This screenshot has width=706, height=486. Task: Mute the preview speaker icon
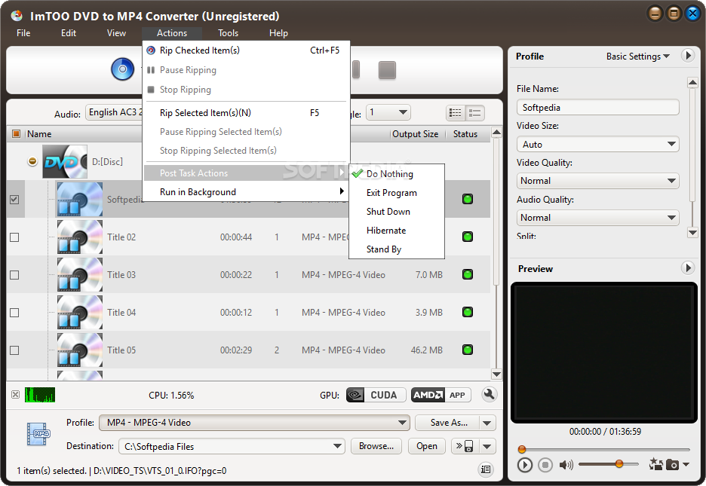tap(566, 465)
